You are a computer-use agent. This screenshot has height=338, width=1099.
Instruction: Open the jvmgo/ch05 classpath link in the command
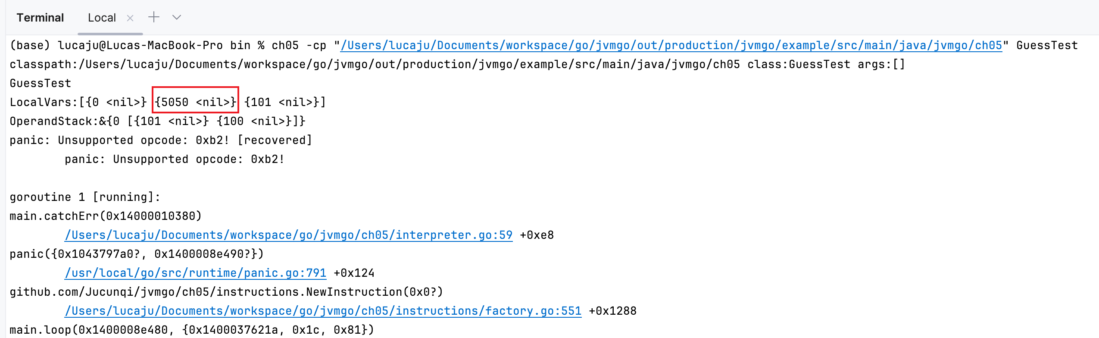(x=671, y=45)
